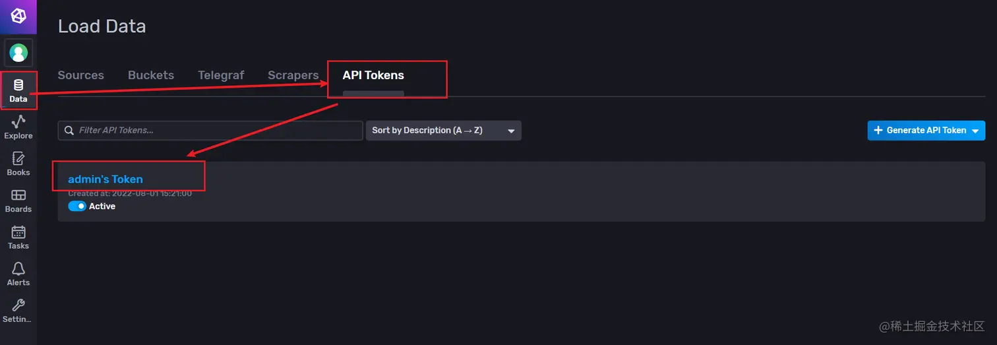Focus the Filter API Tokens search field
997x345 pixels.
[x=210, y=131]
